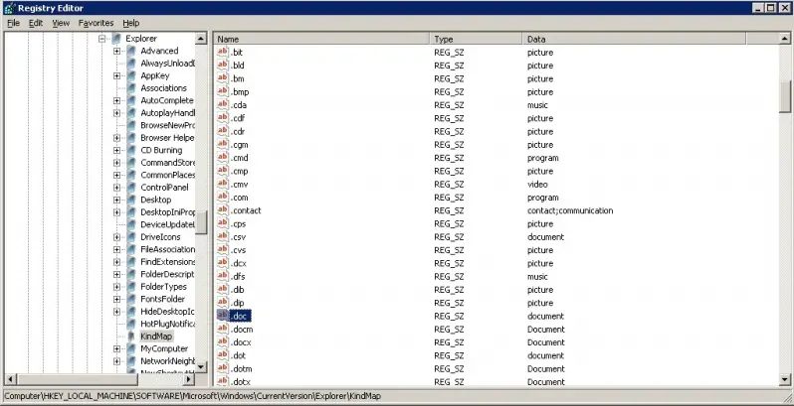
Task: Click the Registry Editor title bar icon
Action: 9,8
